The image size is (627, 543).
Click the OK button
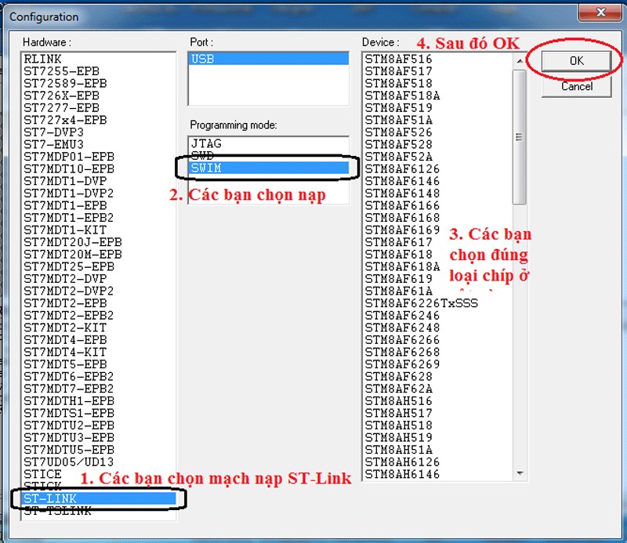coord(576,59)
